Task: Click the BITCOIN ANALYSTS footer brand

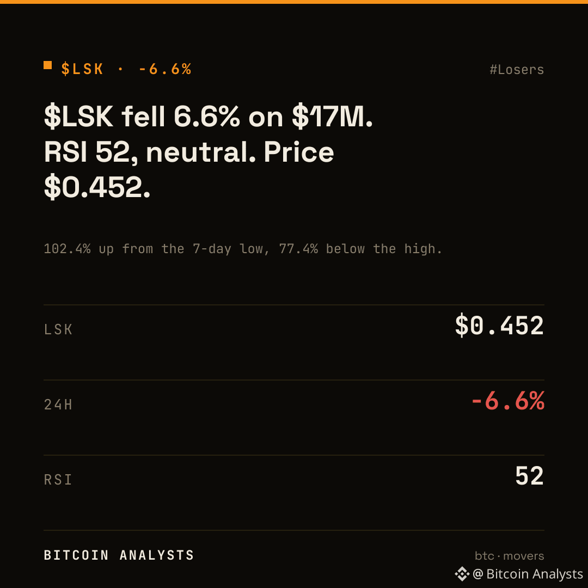Action: click(119, 555)
